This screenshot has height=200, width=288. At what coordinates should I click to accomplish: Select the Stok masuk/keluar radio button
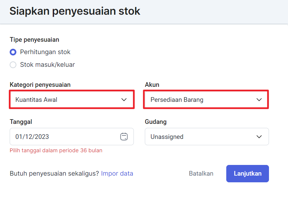click(13, 65)
